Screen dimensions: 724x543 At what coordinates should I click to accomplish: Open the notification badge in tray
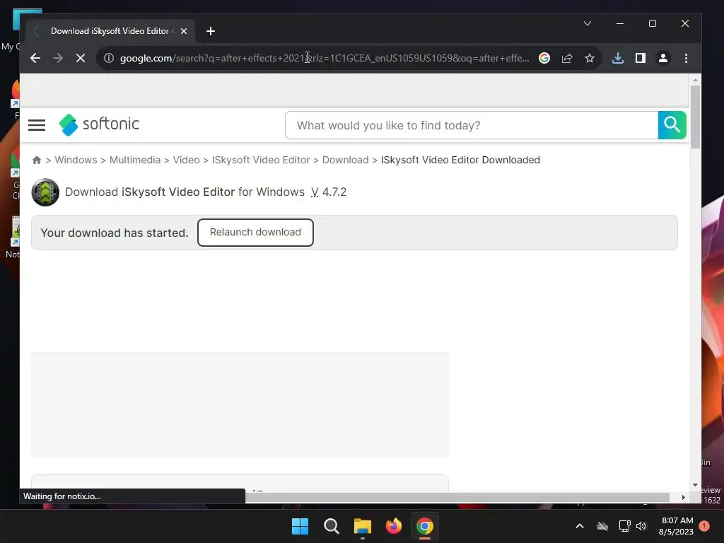click(704, 526)
